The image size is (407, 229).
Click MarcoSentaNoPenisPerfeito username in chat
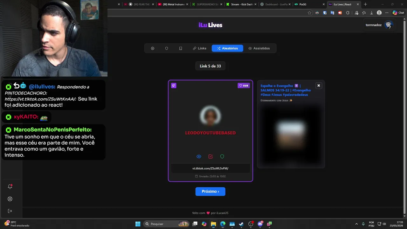coord(52,130)
